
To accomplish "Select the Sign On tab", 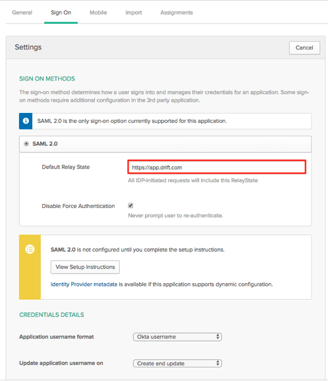I will (x=61, y=13).
